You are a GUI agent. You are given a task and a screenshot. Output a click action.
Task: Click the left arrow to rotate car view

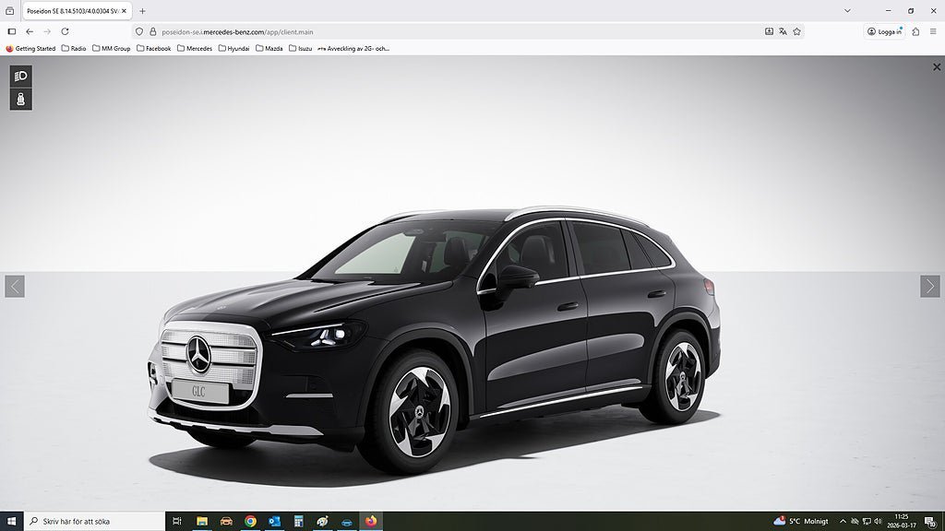[13, 286]
